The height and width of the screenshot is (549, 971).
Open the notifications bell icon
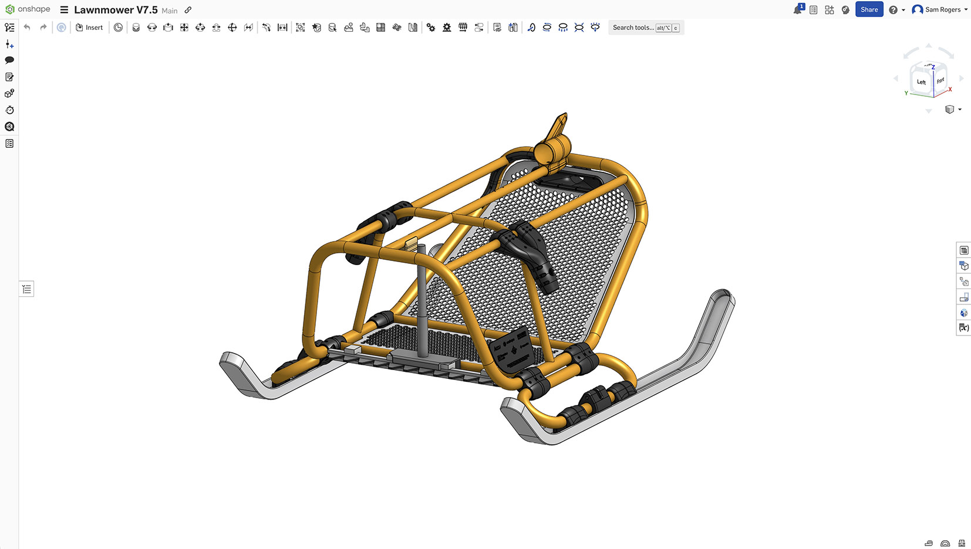[797, 10]
